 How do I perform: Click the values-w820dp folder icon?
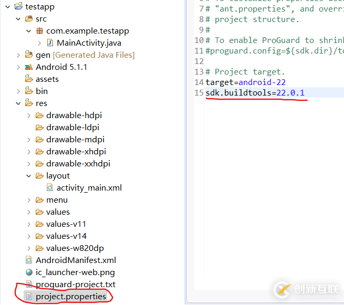(39, 248)
